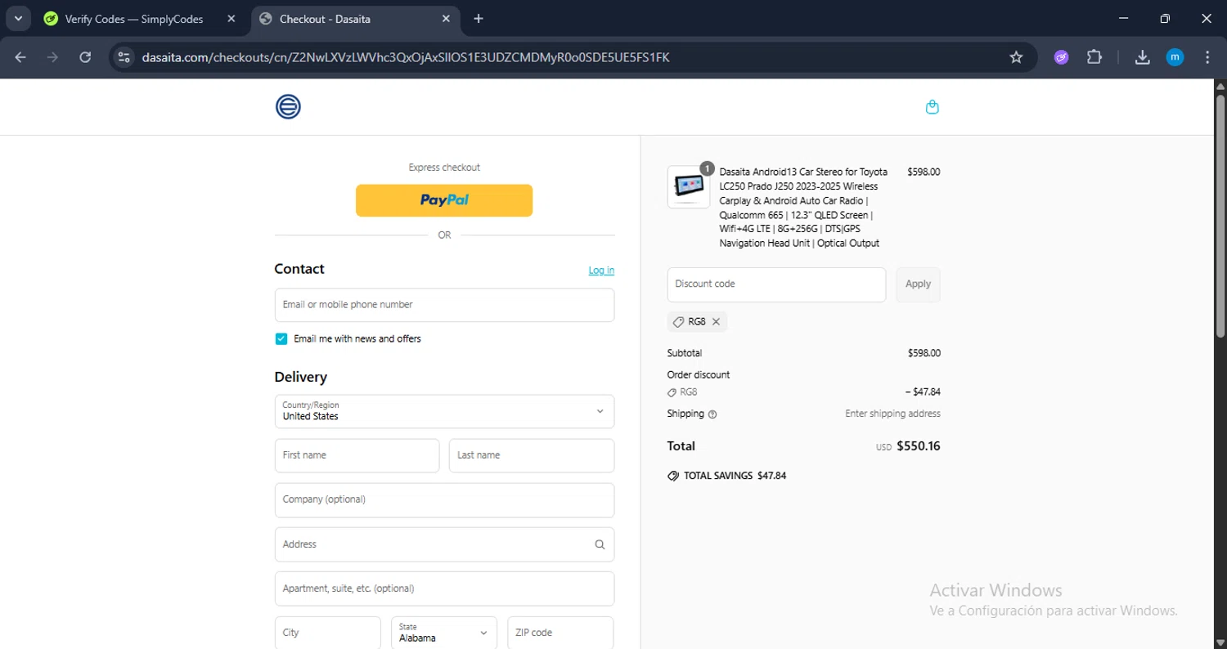
Task: Open the Chrome three-dot menu
Action: click(x=1207, y=57)
